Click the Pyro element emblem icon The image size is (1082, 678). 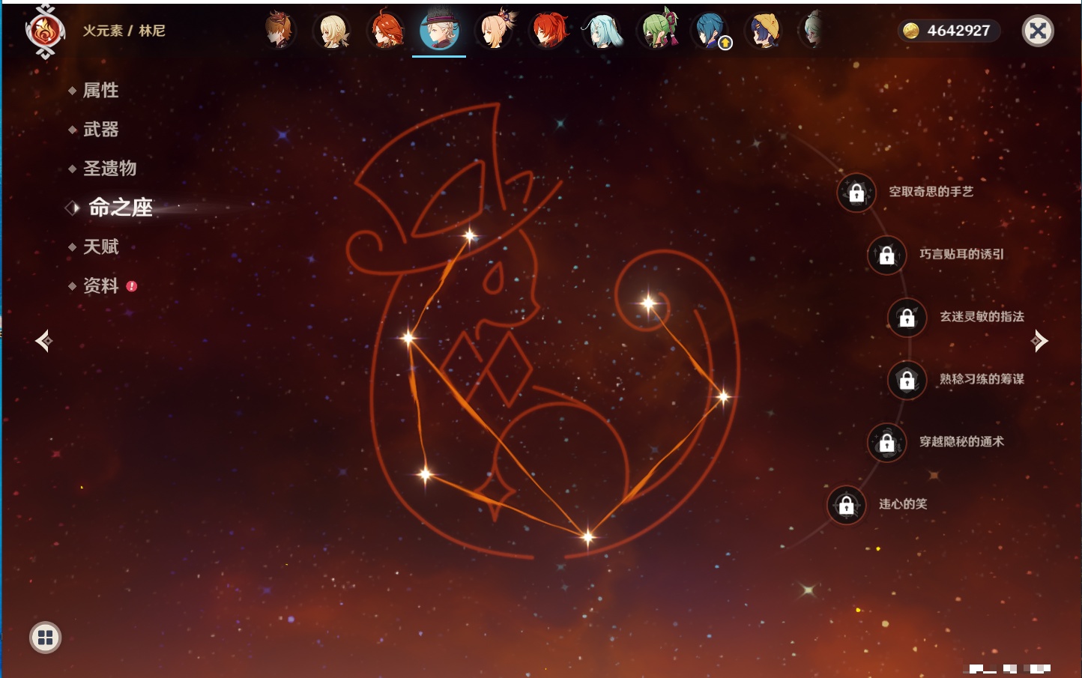click(45, 31)
